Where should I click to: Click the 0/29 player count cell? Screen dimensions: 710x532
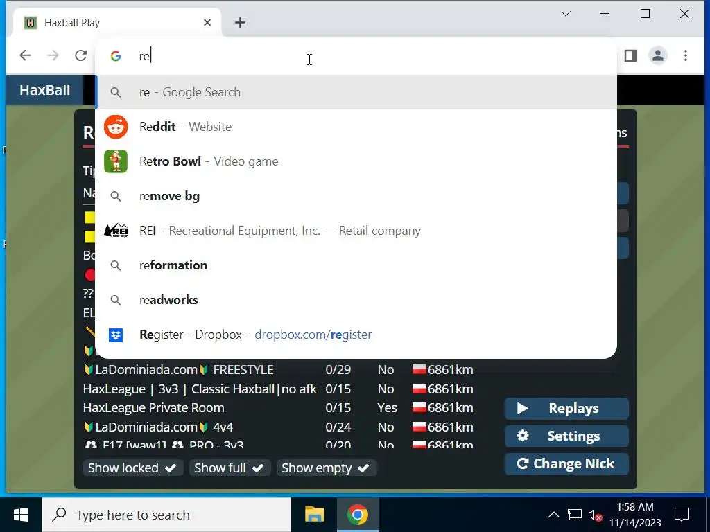[x=338, y=370]
